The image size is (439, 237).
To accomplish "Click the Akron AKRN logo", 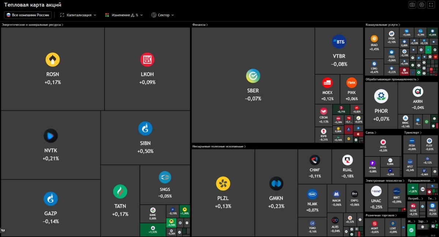I will click(418, 92).
